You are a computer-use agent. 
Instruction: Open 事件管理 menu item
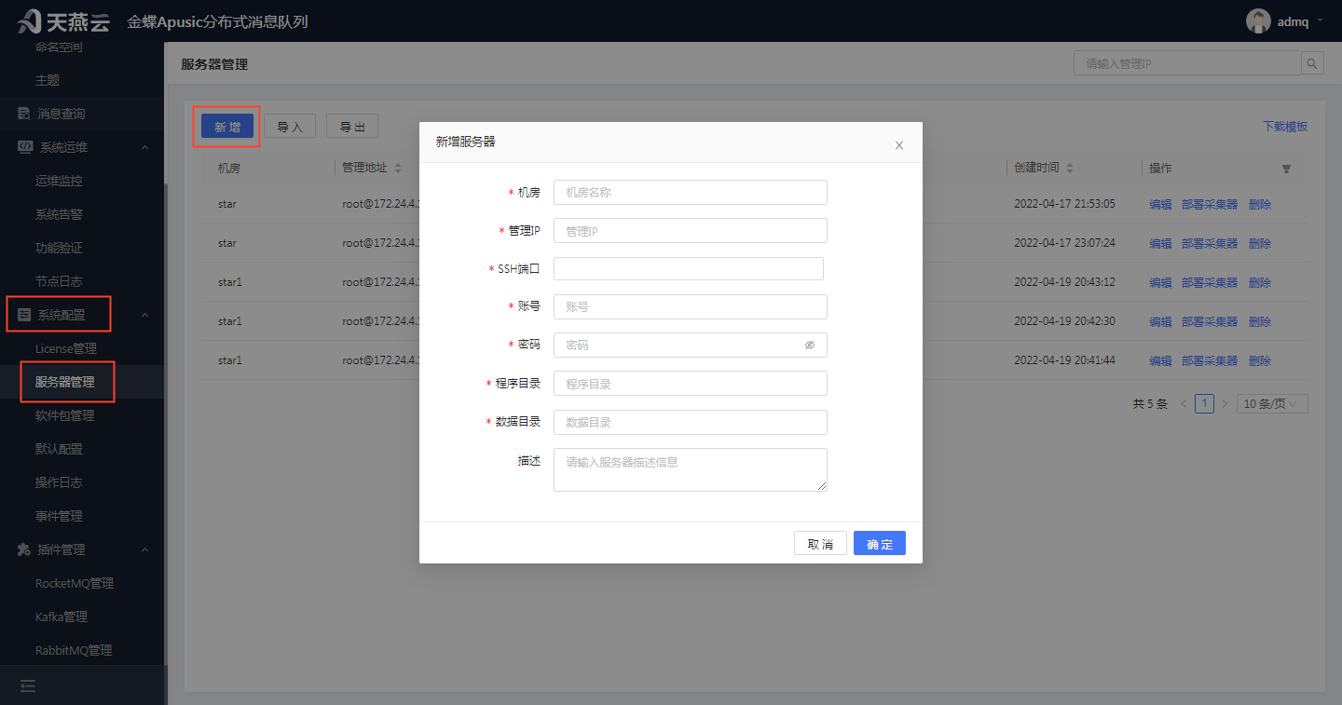coord(59,516)
